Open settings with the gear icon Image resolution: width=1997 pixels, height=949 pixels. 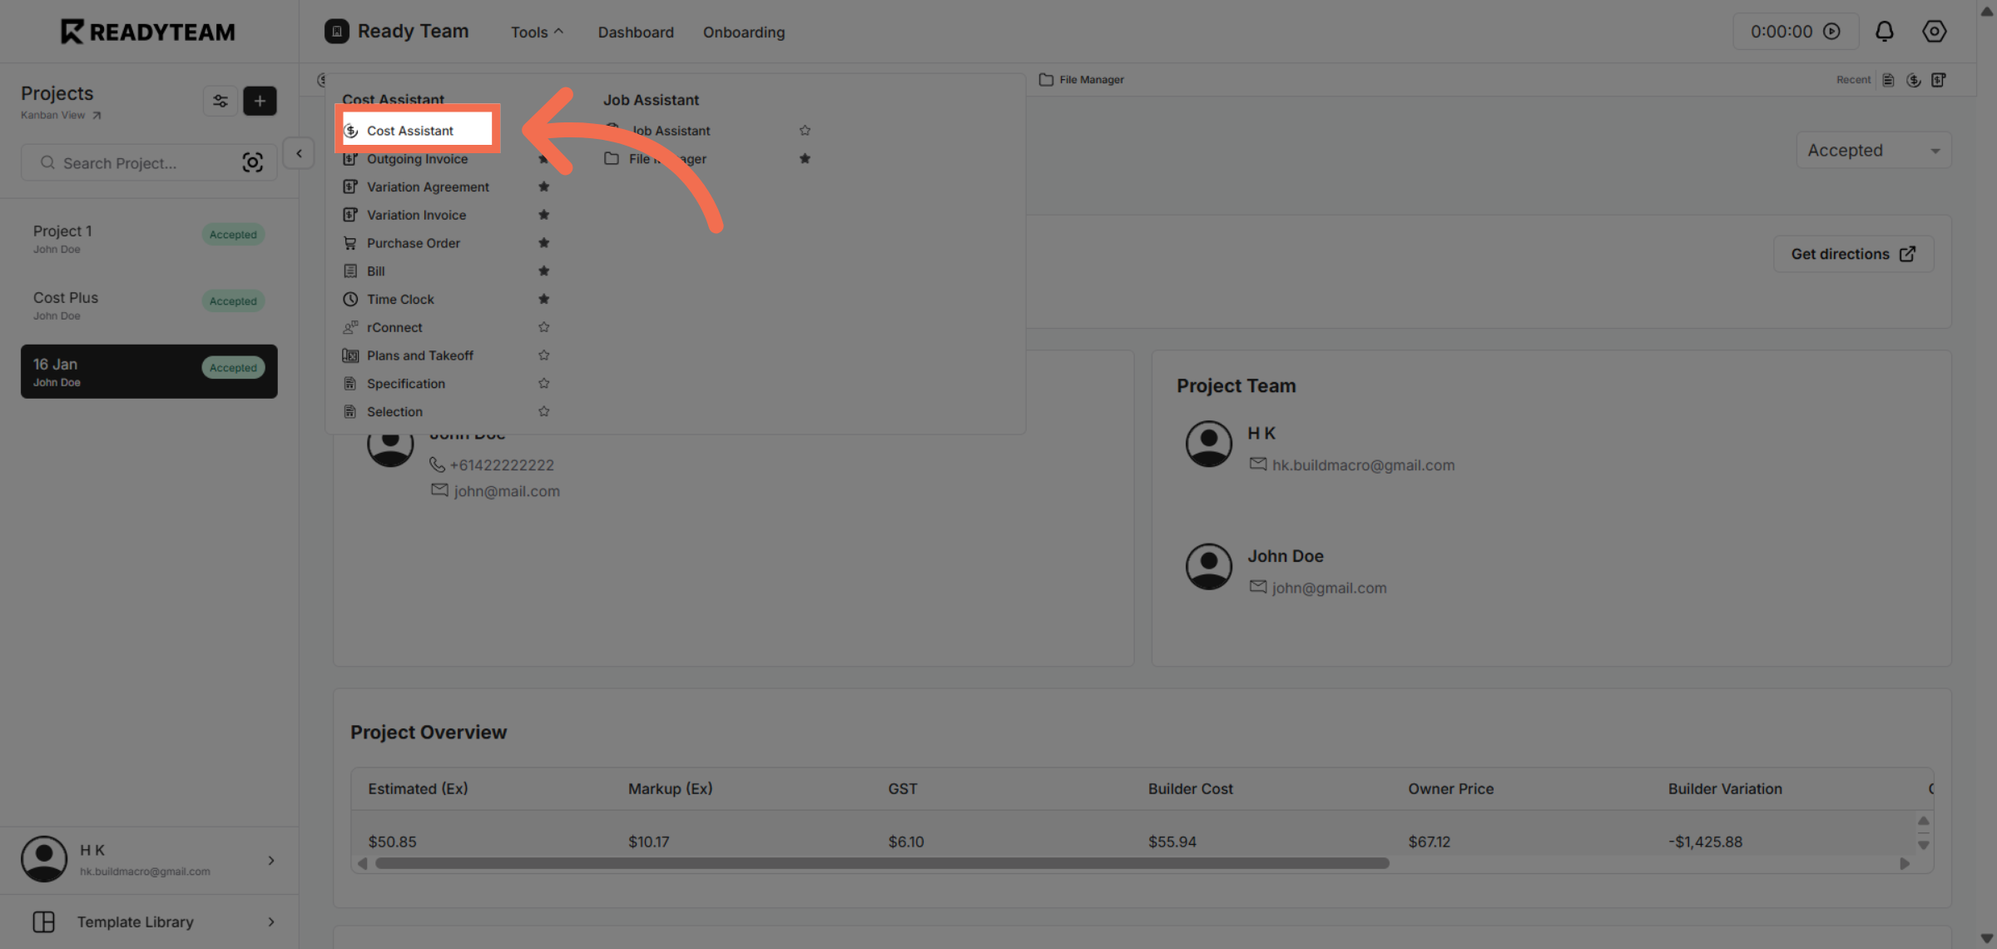1934,32
